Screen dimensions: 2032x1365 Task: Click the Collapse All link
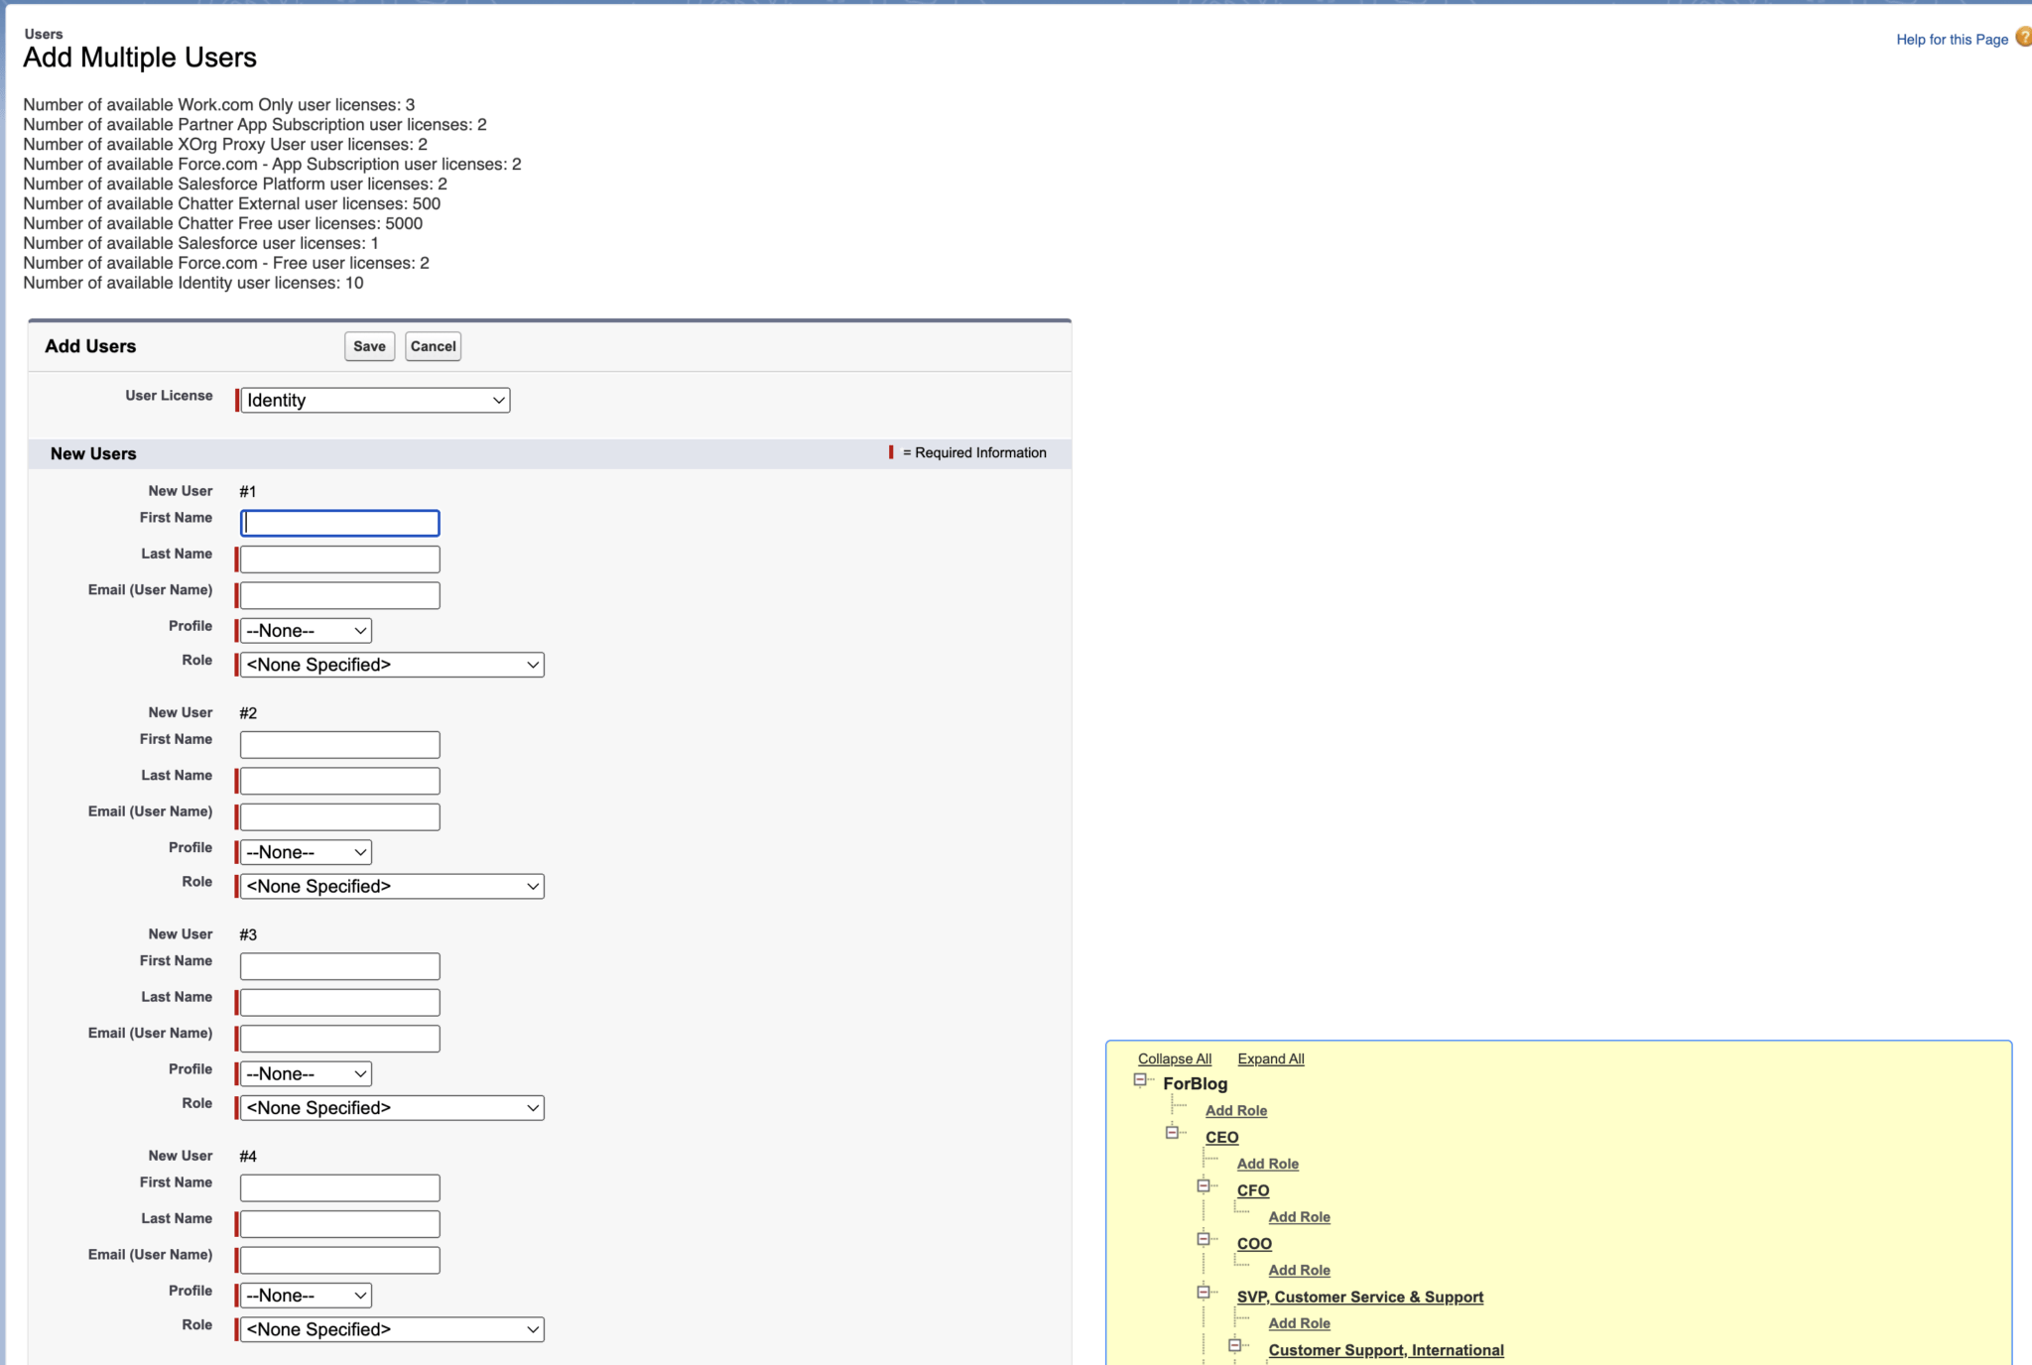1174,1058
